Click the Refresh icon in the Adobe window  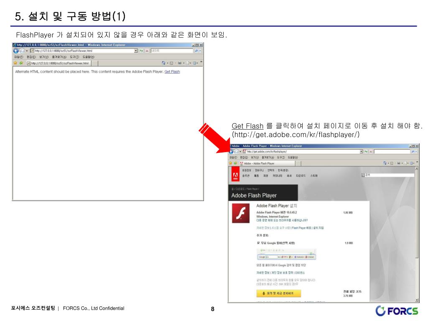[366, 151]
